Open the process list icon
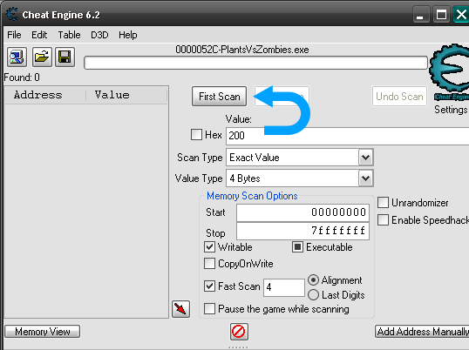Image resolution: width=469 pixels, height=350 pixels. (17, 57)
